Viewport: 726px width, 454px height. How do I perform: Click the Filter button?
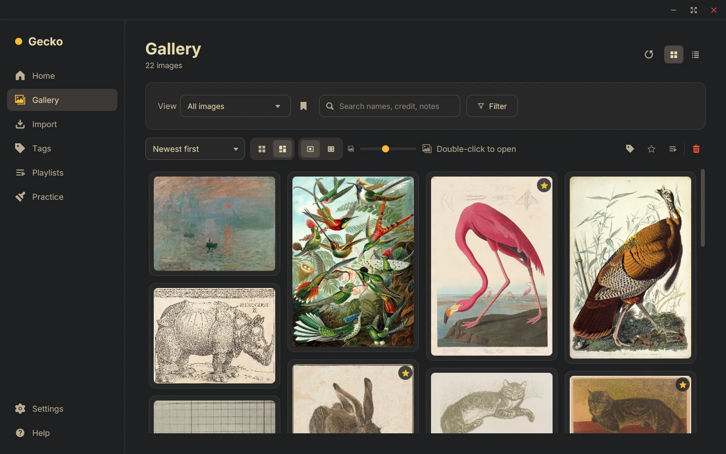click(492, 106)
